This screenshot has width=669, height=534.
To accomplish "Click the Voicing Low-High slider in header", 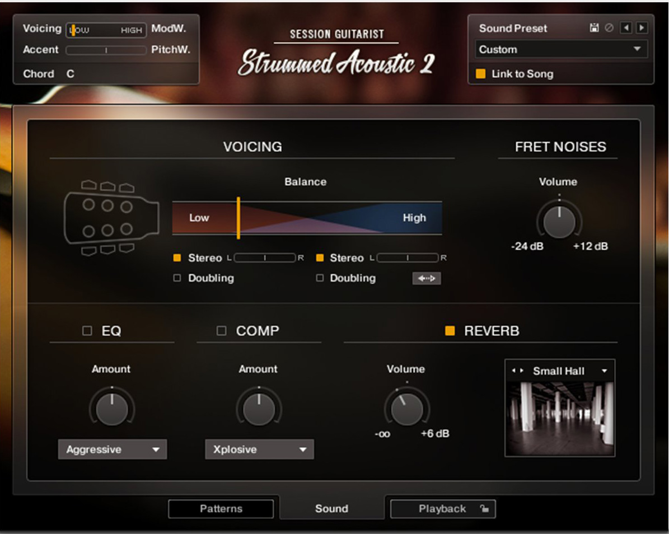I will click(x=106, y=30).
